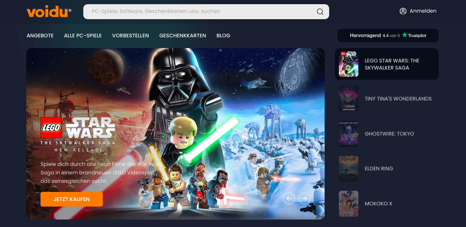The height and width of the screenshot is (227, 466).
Task: Open ALLE PC-SPIELE menu
Action: 83,36
